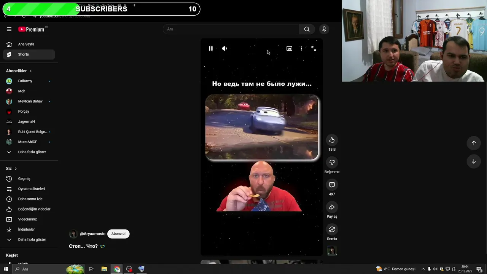Open the @Aryaamusic channel name

point(92,234)
